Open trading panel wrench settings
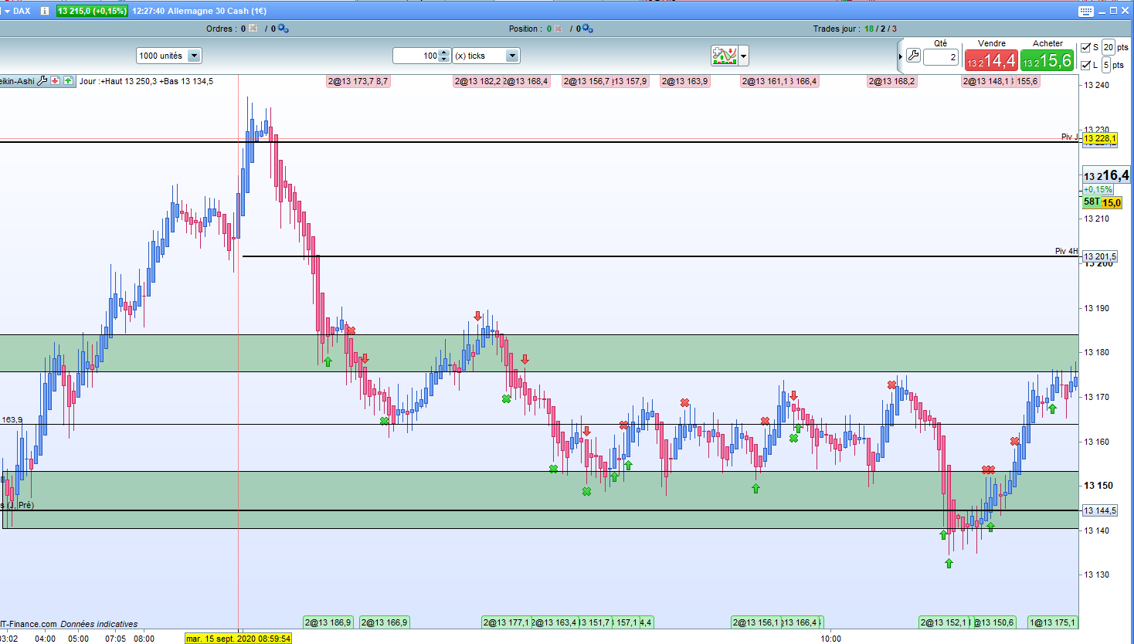Viewport: 1134px width, 644px height. click(x=913, y=56)
